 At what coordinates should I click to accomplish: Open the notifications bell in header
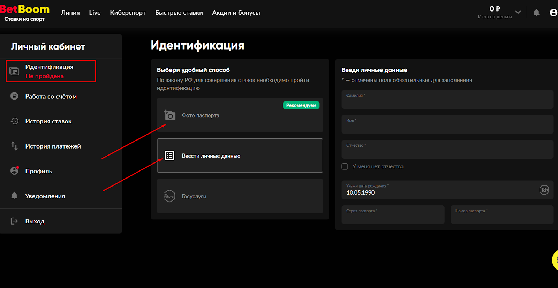click(536, 13)
